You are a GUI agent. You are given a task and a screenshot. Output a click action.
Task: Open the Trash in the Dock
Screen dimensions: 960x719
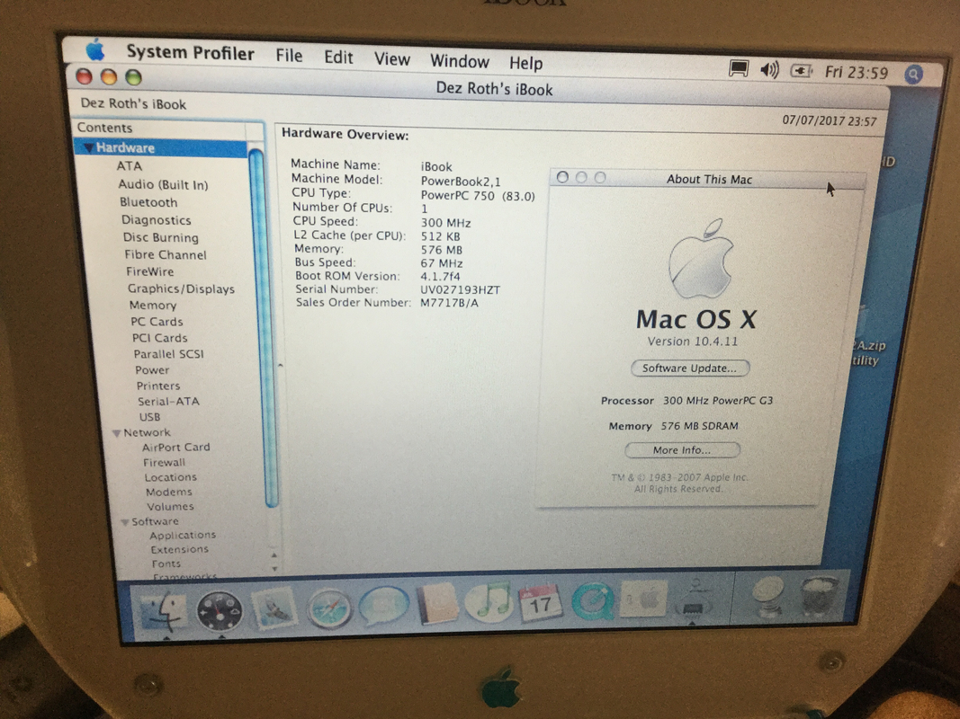coord(819,595)
